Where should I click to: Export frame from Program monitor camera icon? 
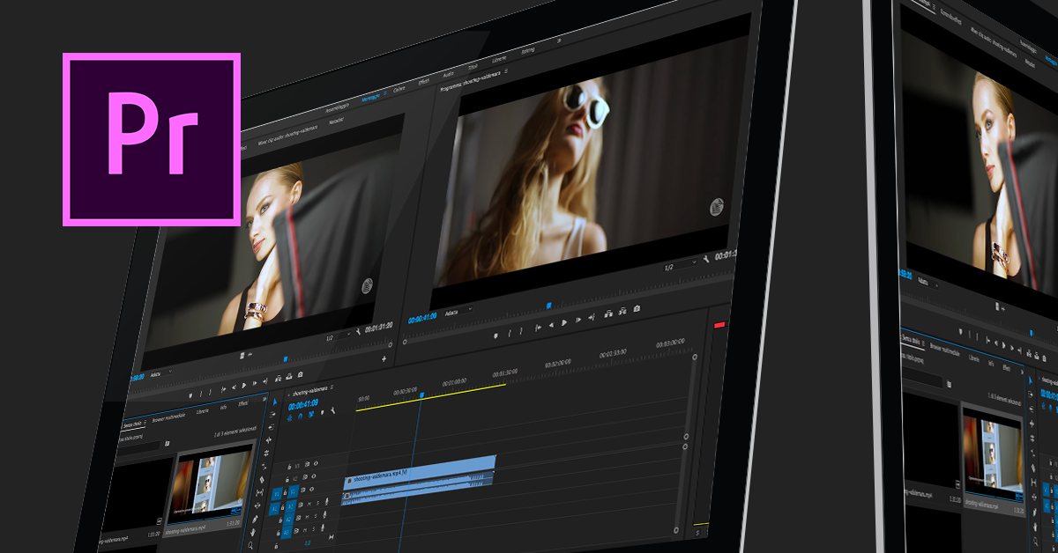[x=637, y=308]
